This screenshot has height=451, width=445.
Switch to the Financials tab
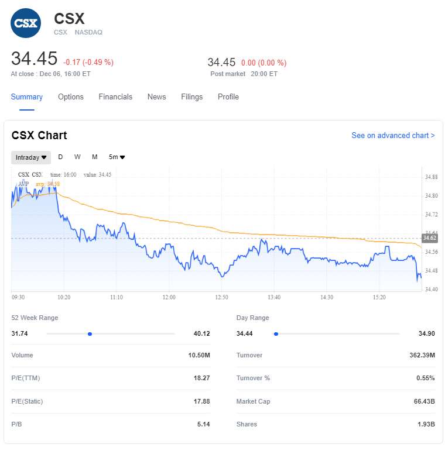[x=115, y=97]
